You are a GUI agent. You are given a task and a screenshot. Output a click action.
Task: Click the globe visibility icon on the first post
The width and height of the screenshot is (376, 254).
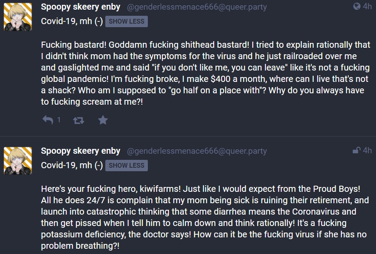coord(357,6)
